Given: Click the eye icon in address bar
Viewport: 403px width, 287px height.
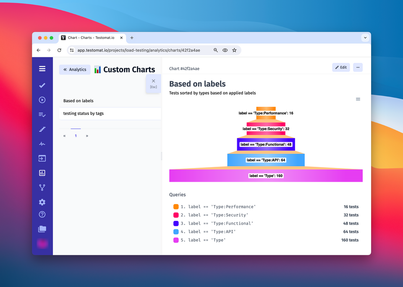Looking at the screenshot, I should (225, 50).
